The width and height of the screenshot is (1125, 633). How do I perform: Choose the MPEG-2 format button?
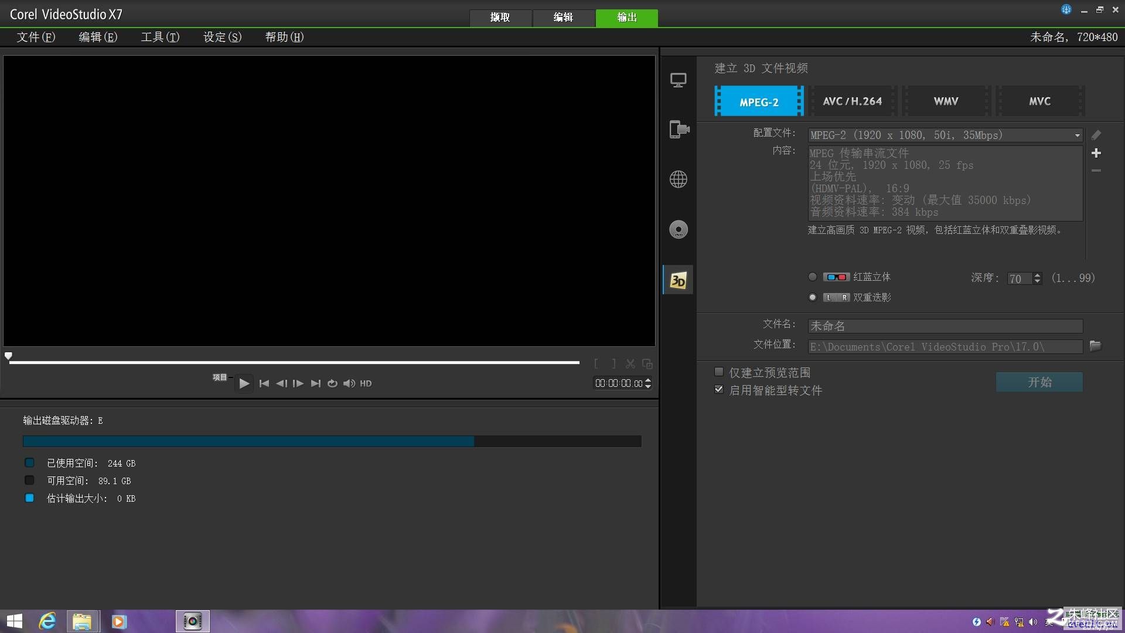point(759,101)
